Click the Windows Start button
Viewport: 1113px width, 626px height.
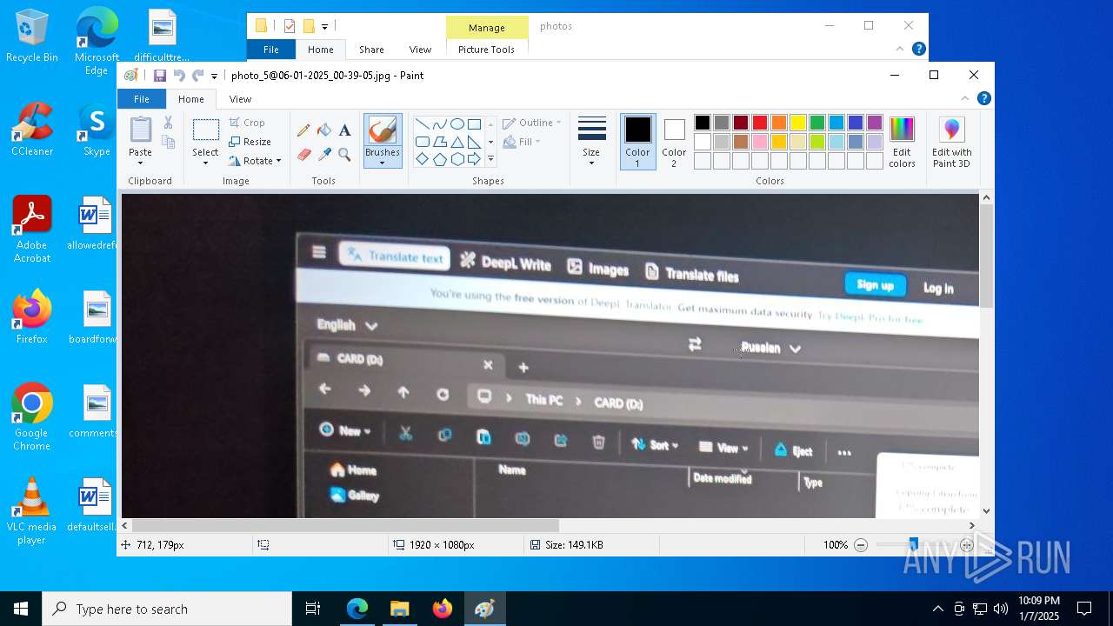(21, 609)
